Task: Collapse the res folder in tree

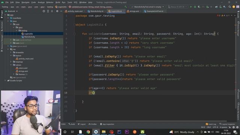Action: [8, 49]
